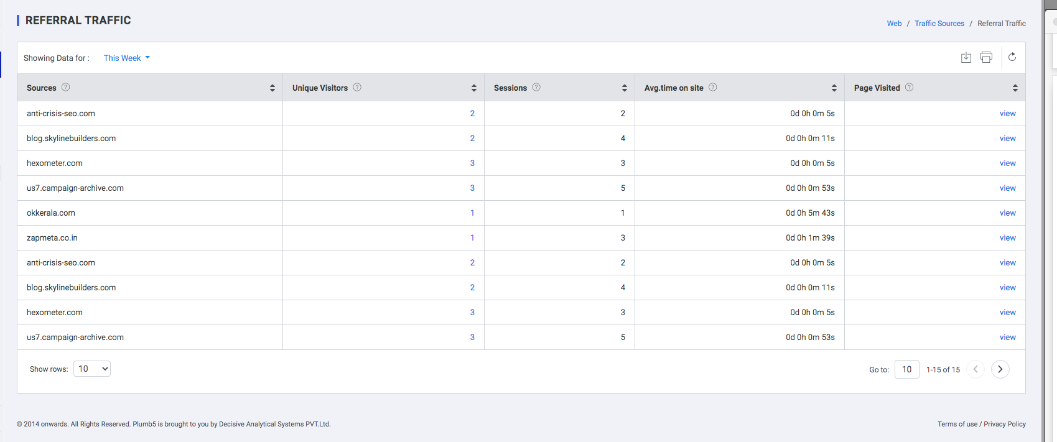Open unique visitors count for zapmeta.co.in
Screen dimensions: 1057x442
pyautogui.click(x=472, y=238)
